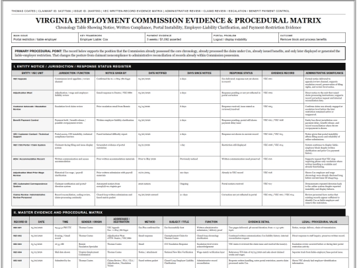357x268 pixels.
Task: Click 'Portal restriction / liable employer' under Main Issue
Action: (x=35, y=40)
